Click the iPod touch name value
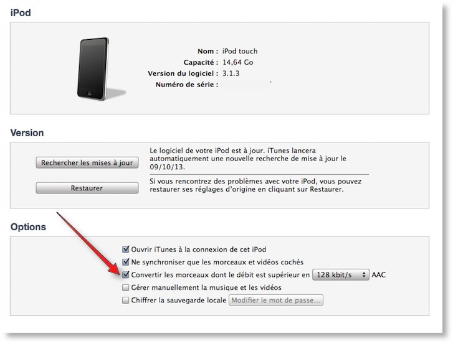 (x=240, y=51)
